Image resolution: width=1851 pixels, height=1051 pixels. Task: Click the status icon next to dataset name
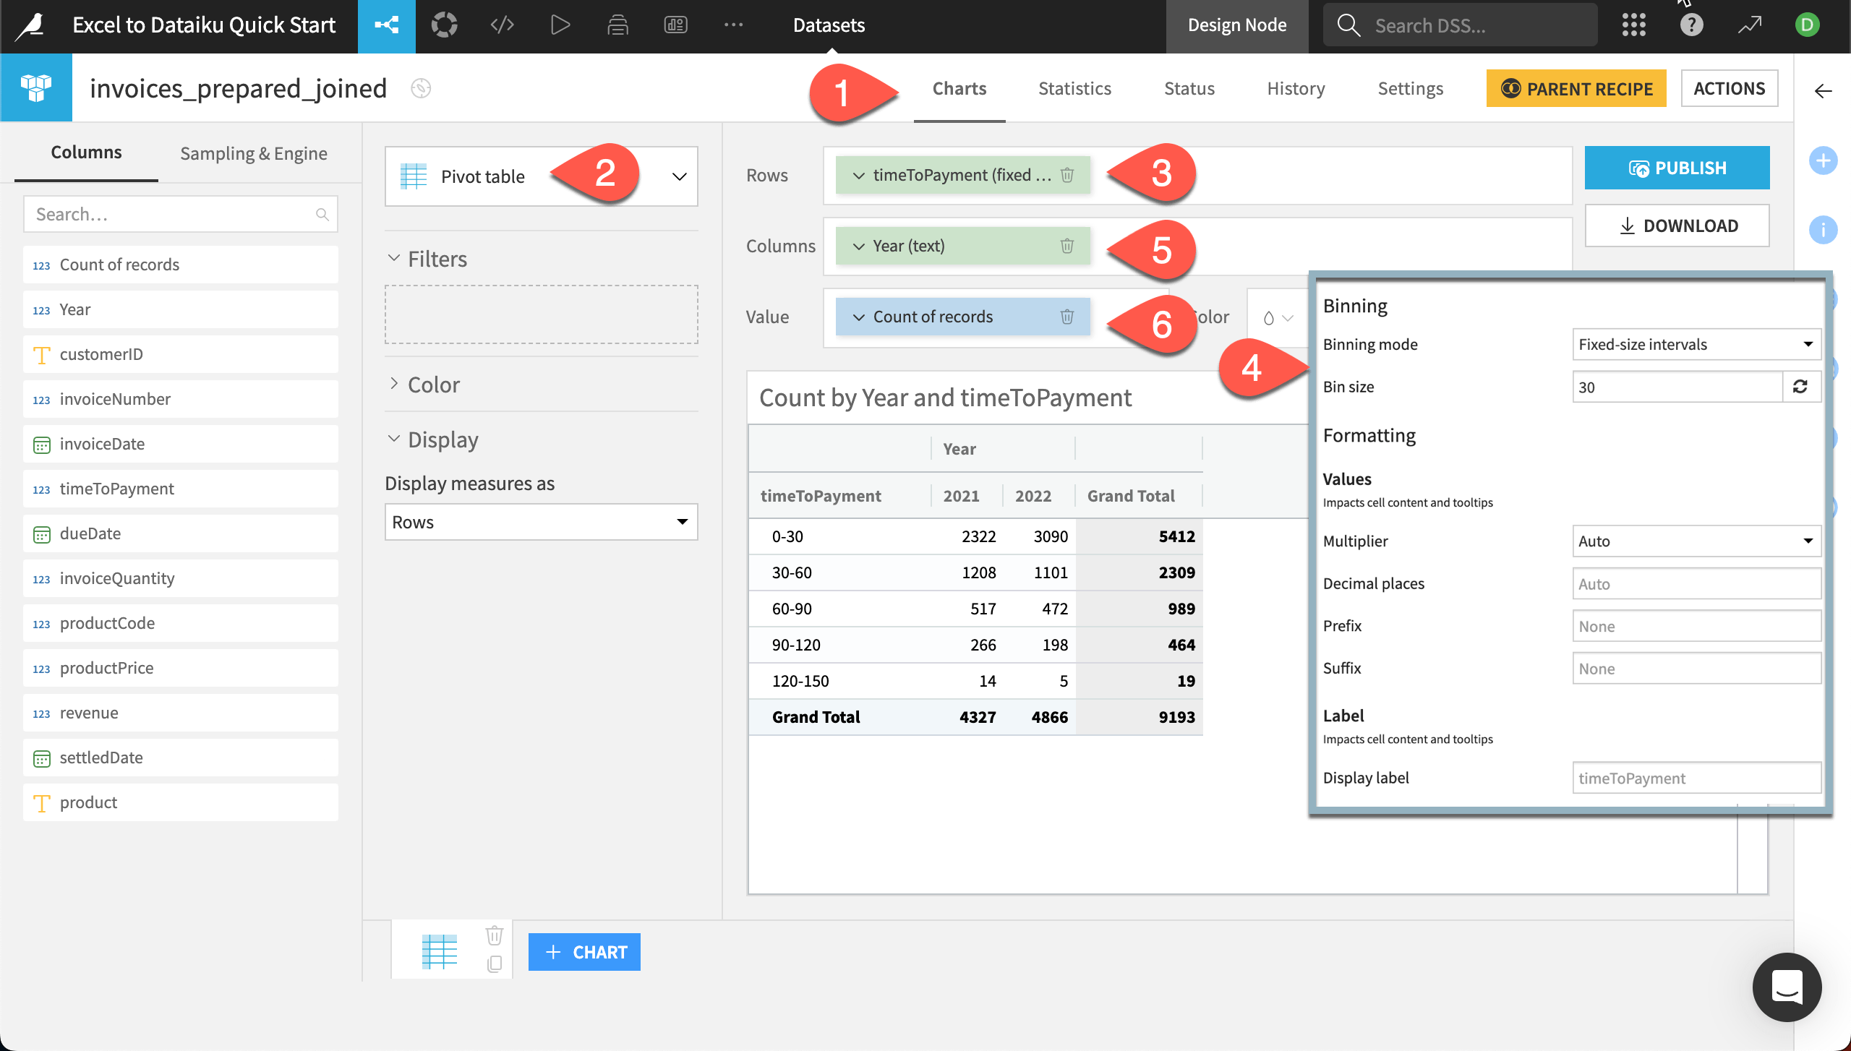pos(421,88)
